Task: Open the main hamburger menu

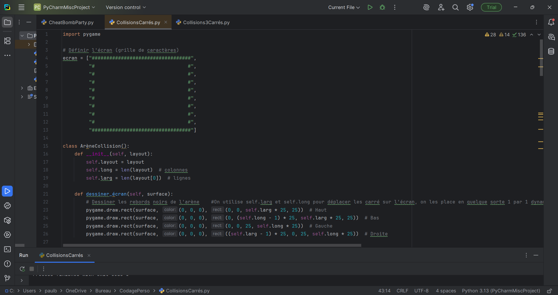Action: 21,7
